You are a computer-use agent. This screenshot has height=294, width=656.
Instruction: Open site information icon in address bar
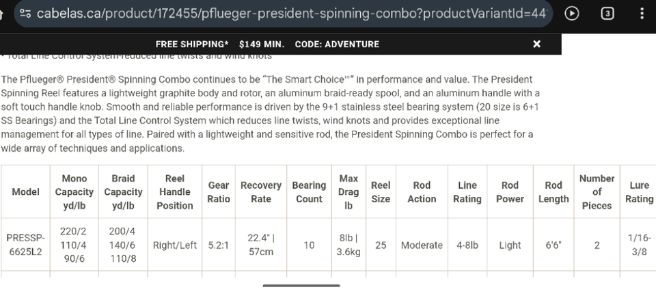(25, 14)
